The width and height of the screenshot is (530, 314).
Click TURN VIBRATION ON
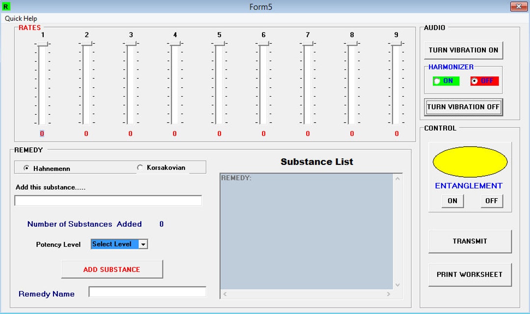click(x=463, y=50)
